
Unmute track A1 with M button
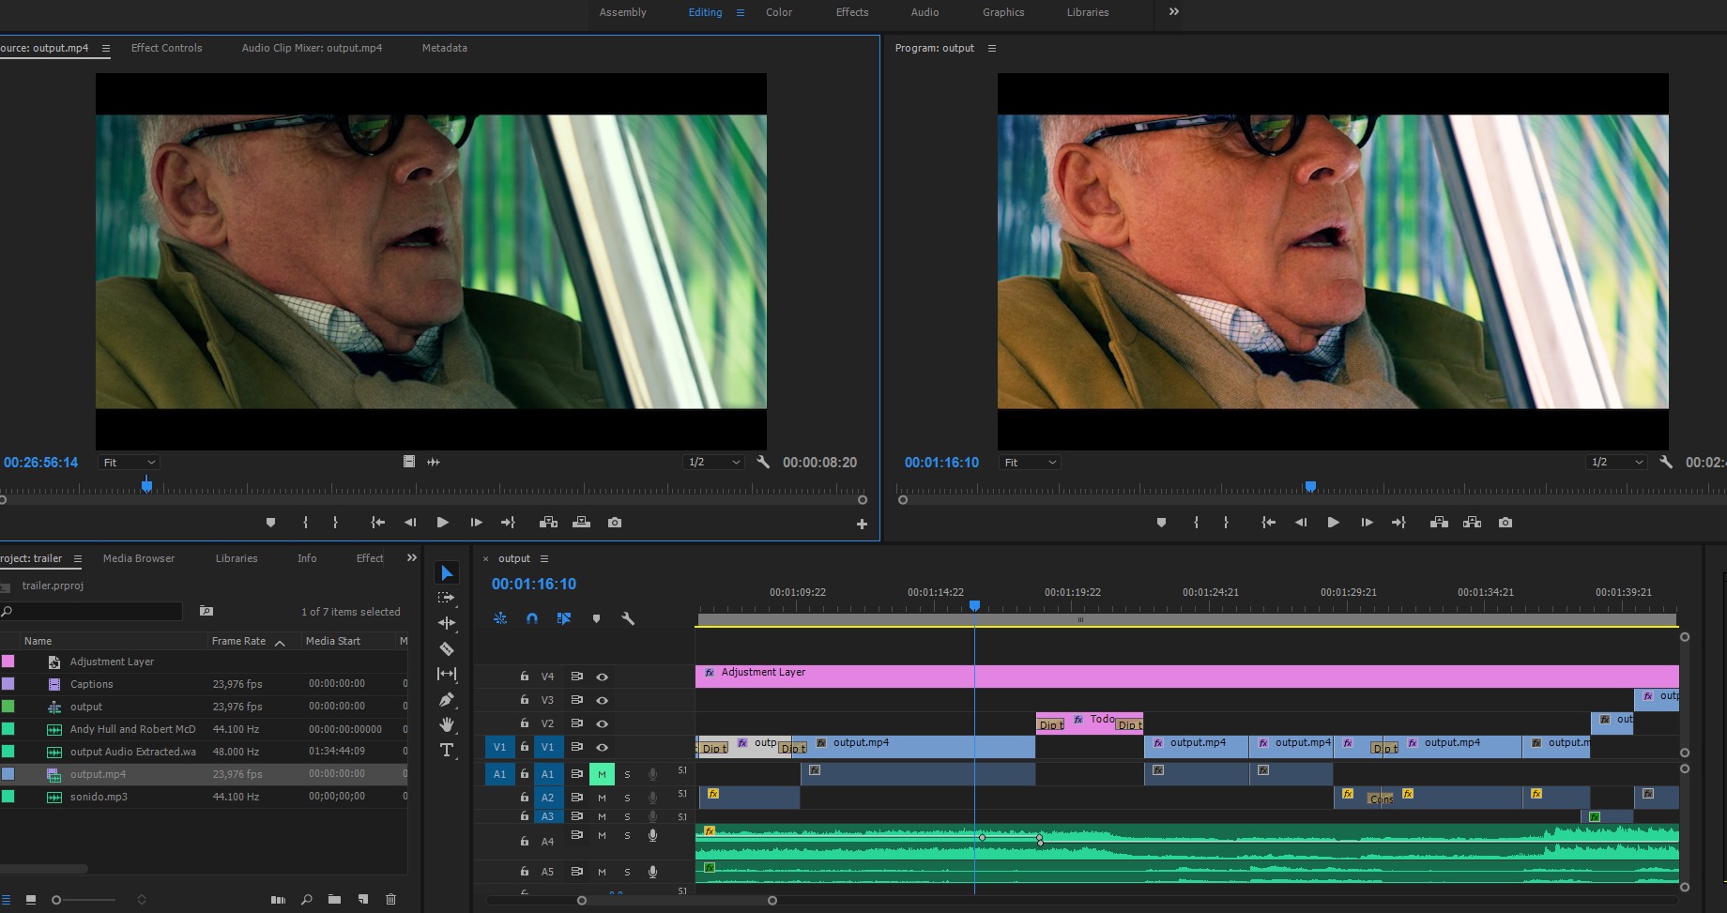tap(602, 774)
